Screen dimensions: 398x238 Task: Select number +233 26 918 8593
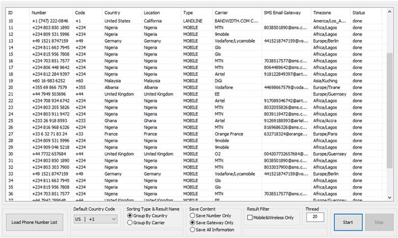(50, 121)
